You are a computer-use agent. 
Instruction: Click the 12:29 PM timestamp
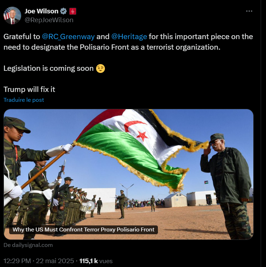click(17, 261)
